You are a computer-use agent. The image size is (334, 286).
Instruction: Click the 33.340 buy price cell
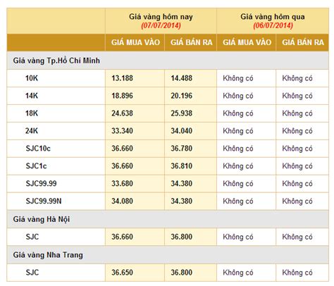click(135, 130)
